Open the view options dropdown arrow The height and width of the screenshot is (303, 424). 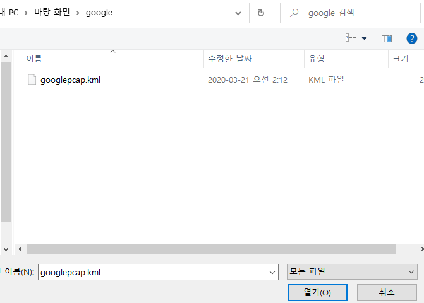coord(364,39)
